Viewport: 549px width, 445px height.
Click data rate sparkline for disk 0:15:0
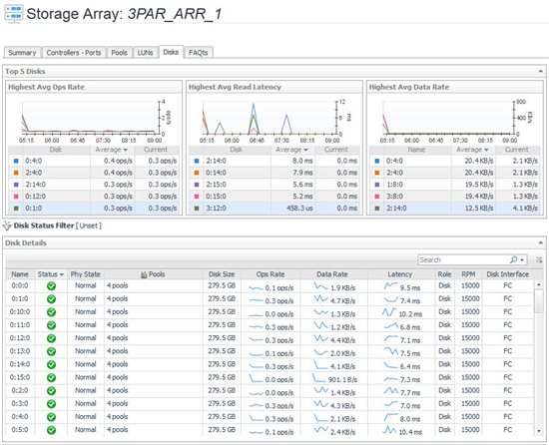click(319, 378)
